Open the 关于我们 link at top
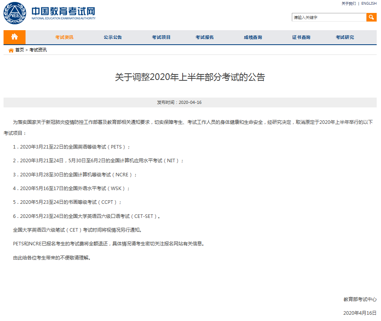 click(348, 4)
